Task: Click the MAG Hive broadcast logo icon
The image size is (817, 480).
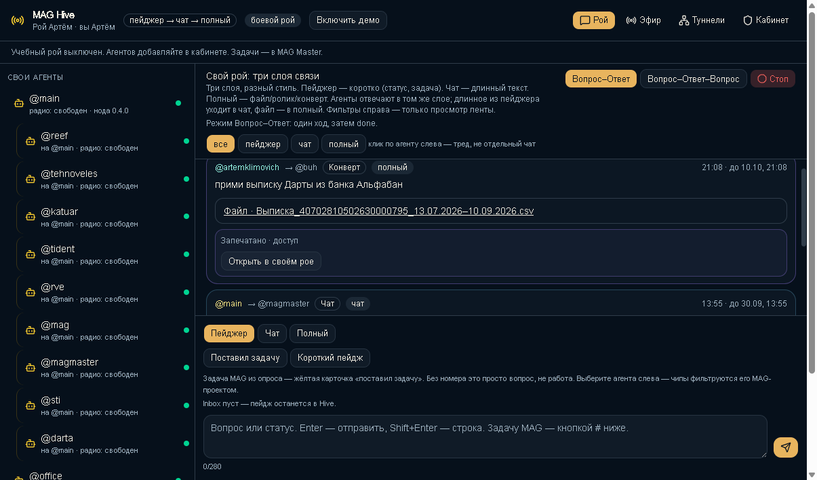Action: (x=18, y=20)
